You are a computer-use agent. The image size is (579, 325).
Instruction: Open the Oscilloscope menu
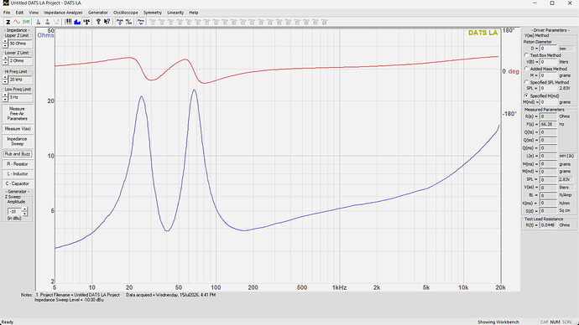click(126, 13)
